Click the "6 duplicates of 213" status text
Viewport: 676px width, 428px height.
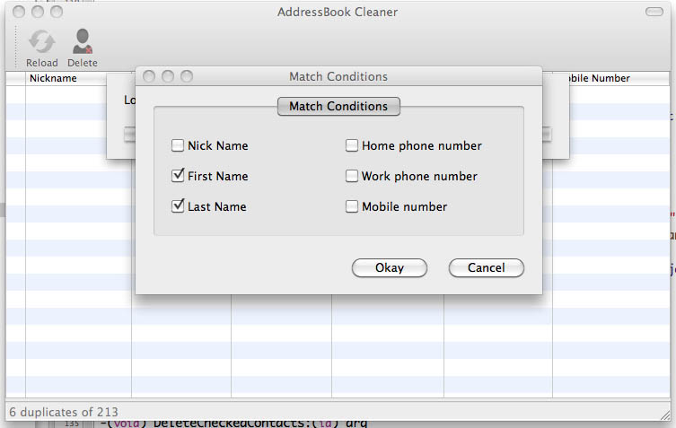[63, 412]
